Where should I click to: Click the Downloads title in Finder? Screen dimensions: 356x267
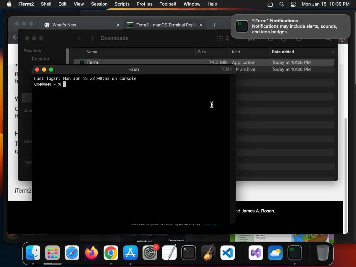(114, 38)
